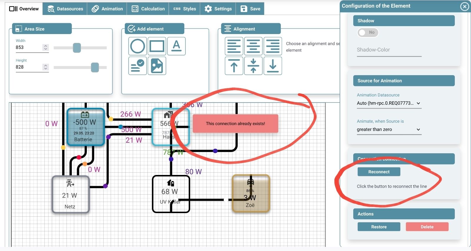Open the Animation Datasource dropdown
This screenshot has height=251, width=471.
tap(389, 103)
